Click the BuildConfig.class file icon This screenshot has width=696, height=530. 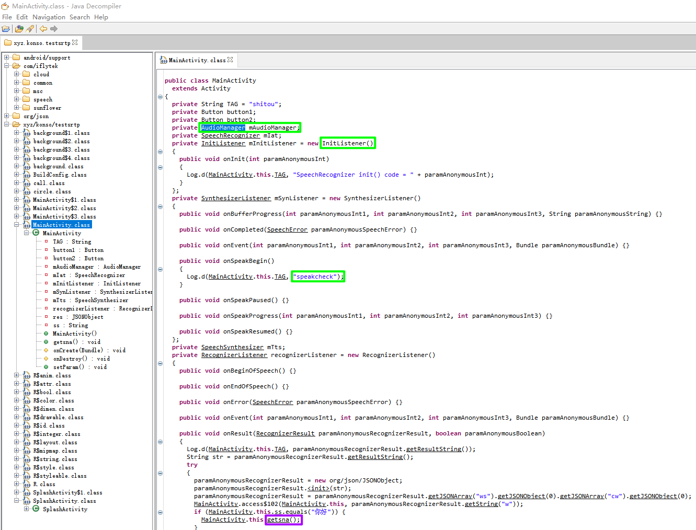pyautogui.click(x=26, y=175)
